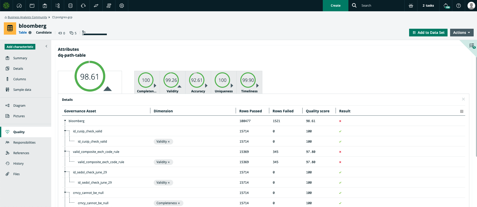
Task: Click the info icon next to Table
Action: tap(30, 33)
